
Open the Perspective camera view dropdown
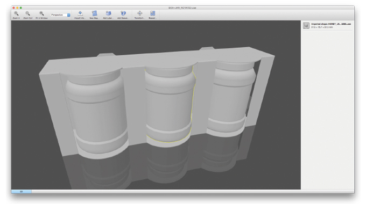point(60,15)
